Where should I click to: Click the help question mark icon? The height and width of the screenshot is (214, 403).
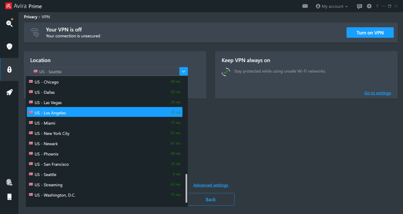point(377,6)
